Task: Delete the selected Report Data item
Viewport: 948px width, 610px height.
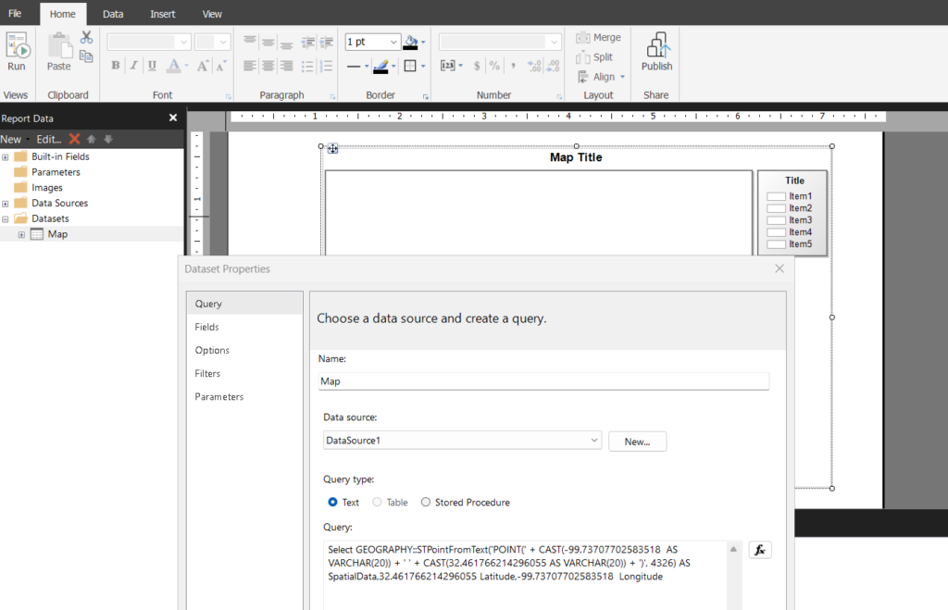Action: click(74, 139)
